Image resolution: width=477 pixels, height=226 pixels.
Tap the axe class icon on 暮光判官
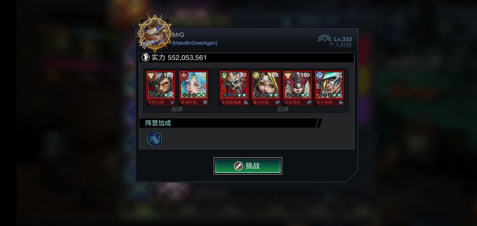[x=277, y=102]
